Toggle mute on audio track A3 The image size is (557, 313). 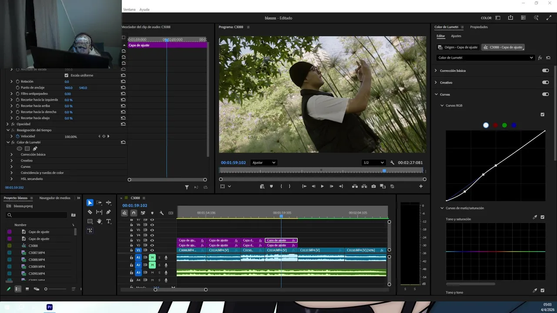pyautogui.click(x=152, y=273)
